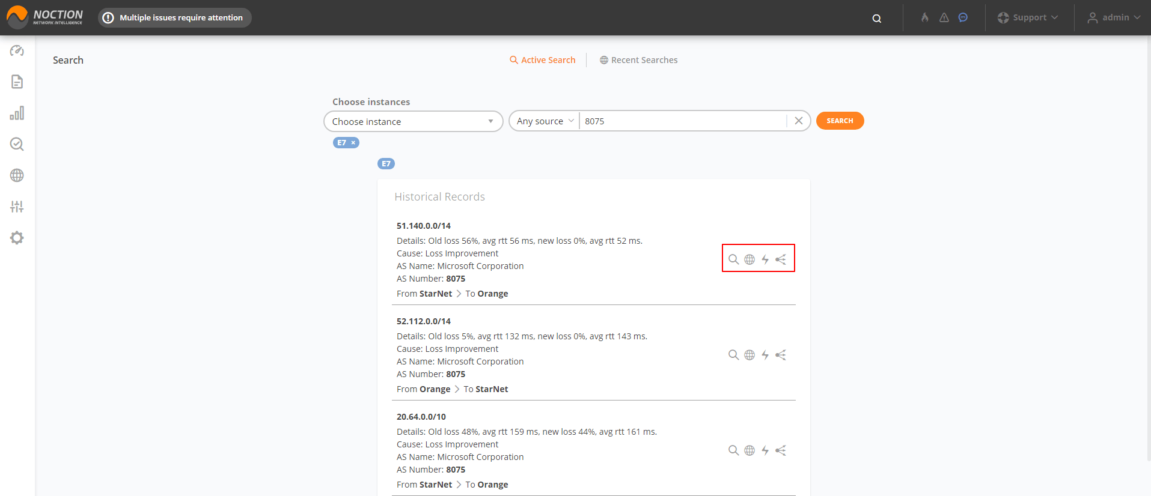The image size is (1151, 496).
Task: Click the lightning bolt icon for 52.112.0.0/14
Action: coord(765,355)
